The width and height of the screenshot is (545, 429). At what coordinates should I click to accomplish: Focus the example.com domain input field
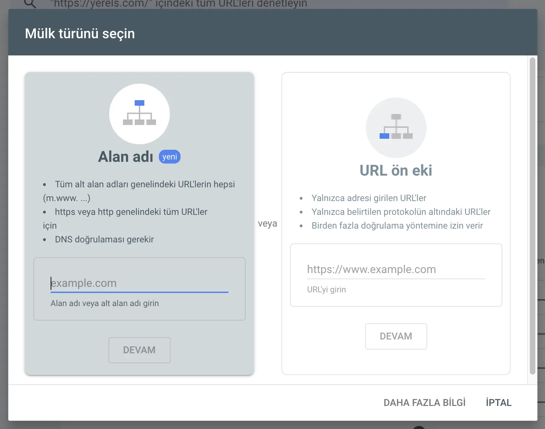[x=140, y=283]
